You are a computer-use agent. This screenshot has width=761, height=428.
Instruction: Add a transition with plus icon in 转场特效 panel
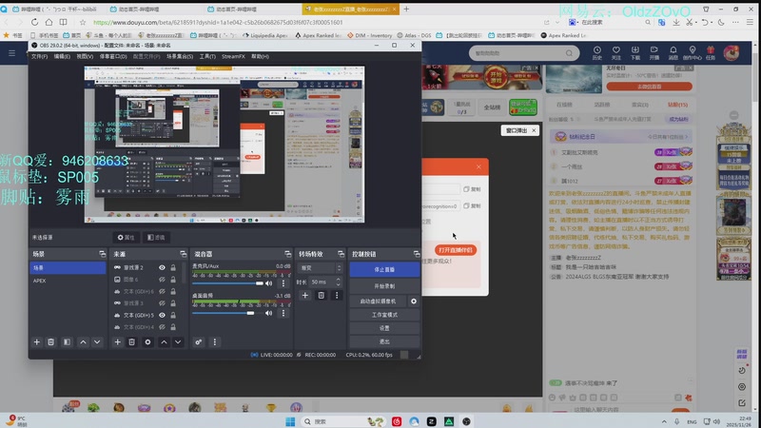(x=304, y=295)
